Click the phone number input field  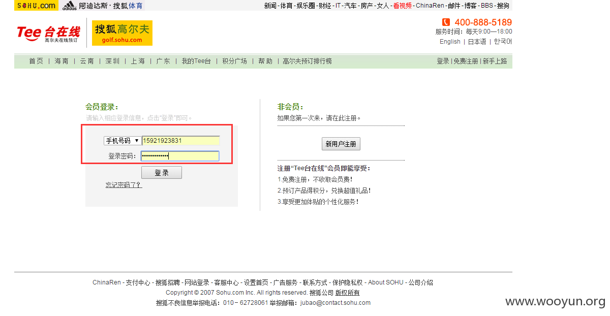tap(180, 141)
